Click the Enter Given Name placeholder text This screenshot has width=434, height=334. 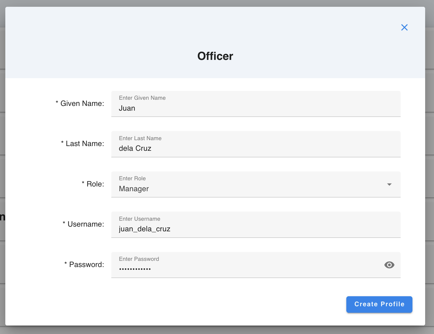coord(142,98)
